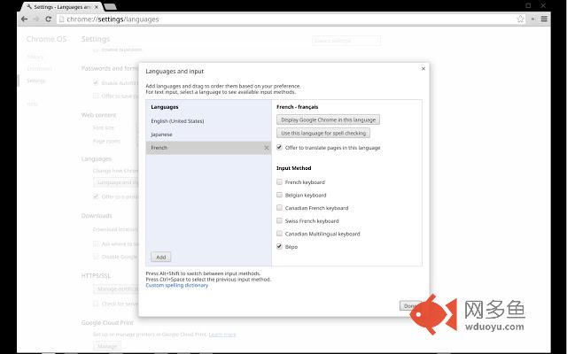Click the Add language button
This screenshot has height=354, width=567.
point(160,257)
